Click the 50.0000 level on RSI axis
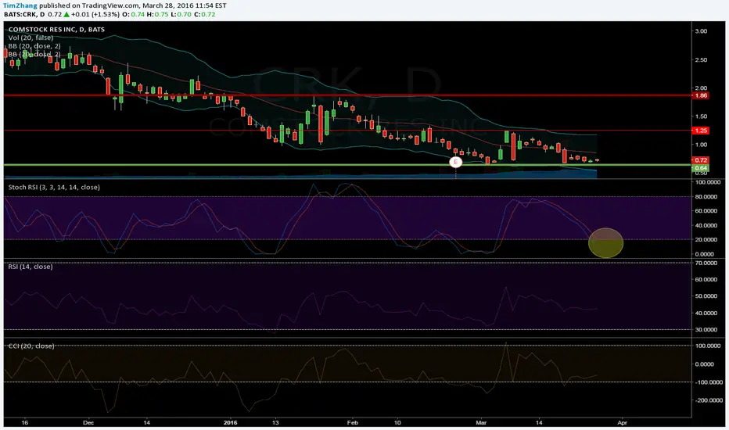 [x=705, y=296]
